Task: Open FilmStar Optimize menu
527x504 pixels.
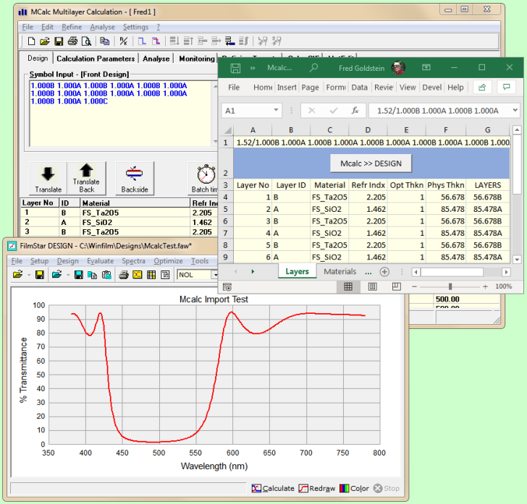Action: point(168,261)
